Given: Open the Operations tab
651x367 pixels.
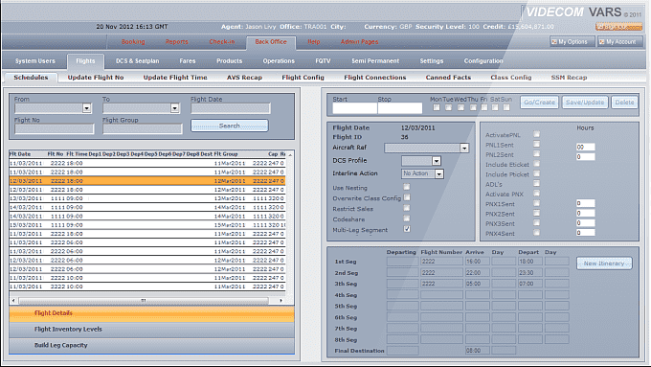Looking at the screenshot, I should coord(279,61).
